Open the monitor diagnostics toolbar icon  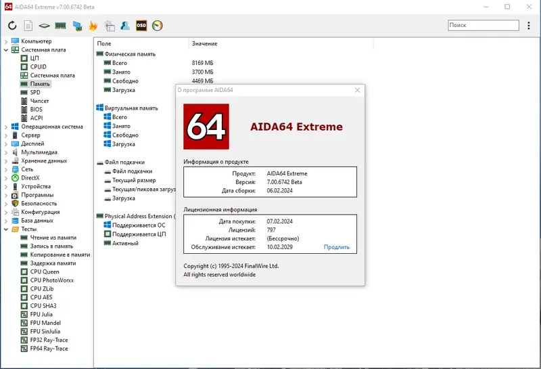tap(77, 26)
